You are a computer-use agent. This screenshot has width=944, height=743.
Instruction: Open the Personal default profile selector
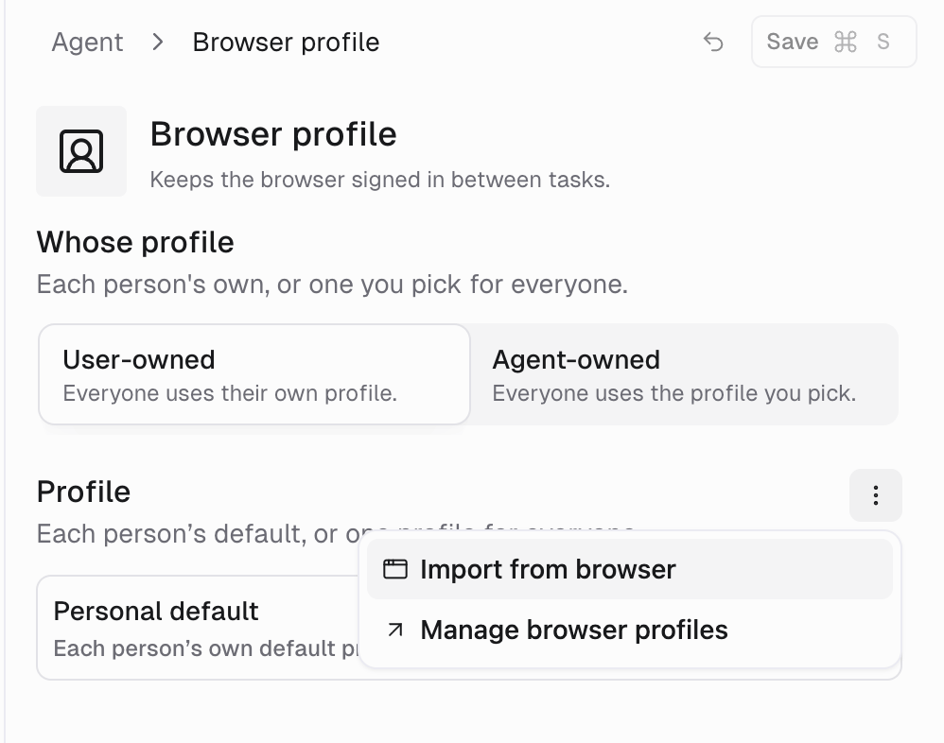199,628
